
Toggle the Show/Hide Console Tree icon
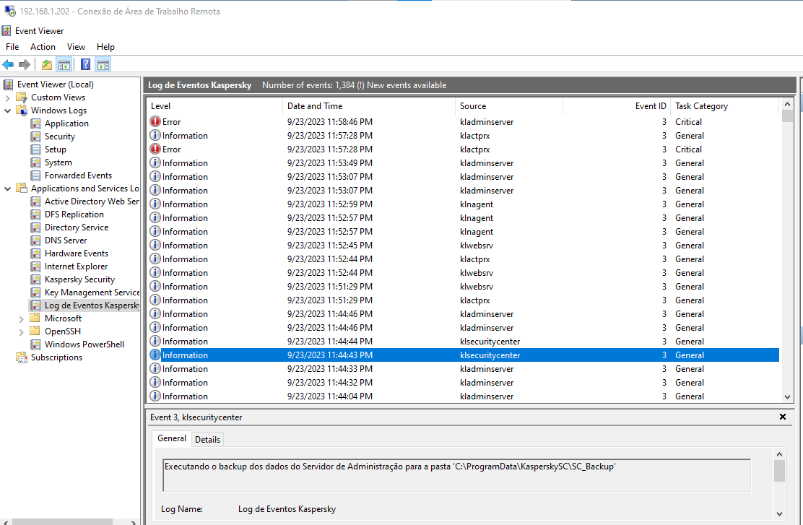tap(64, 64)
